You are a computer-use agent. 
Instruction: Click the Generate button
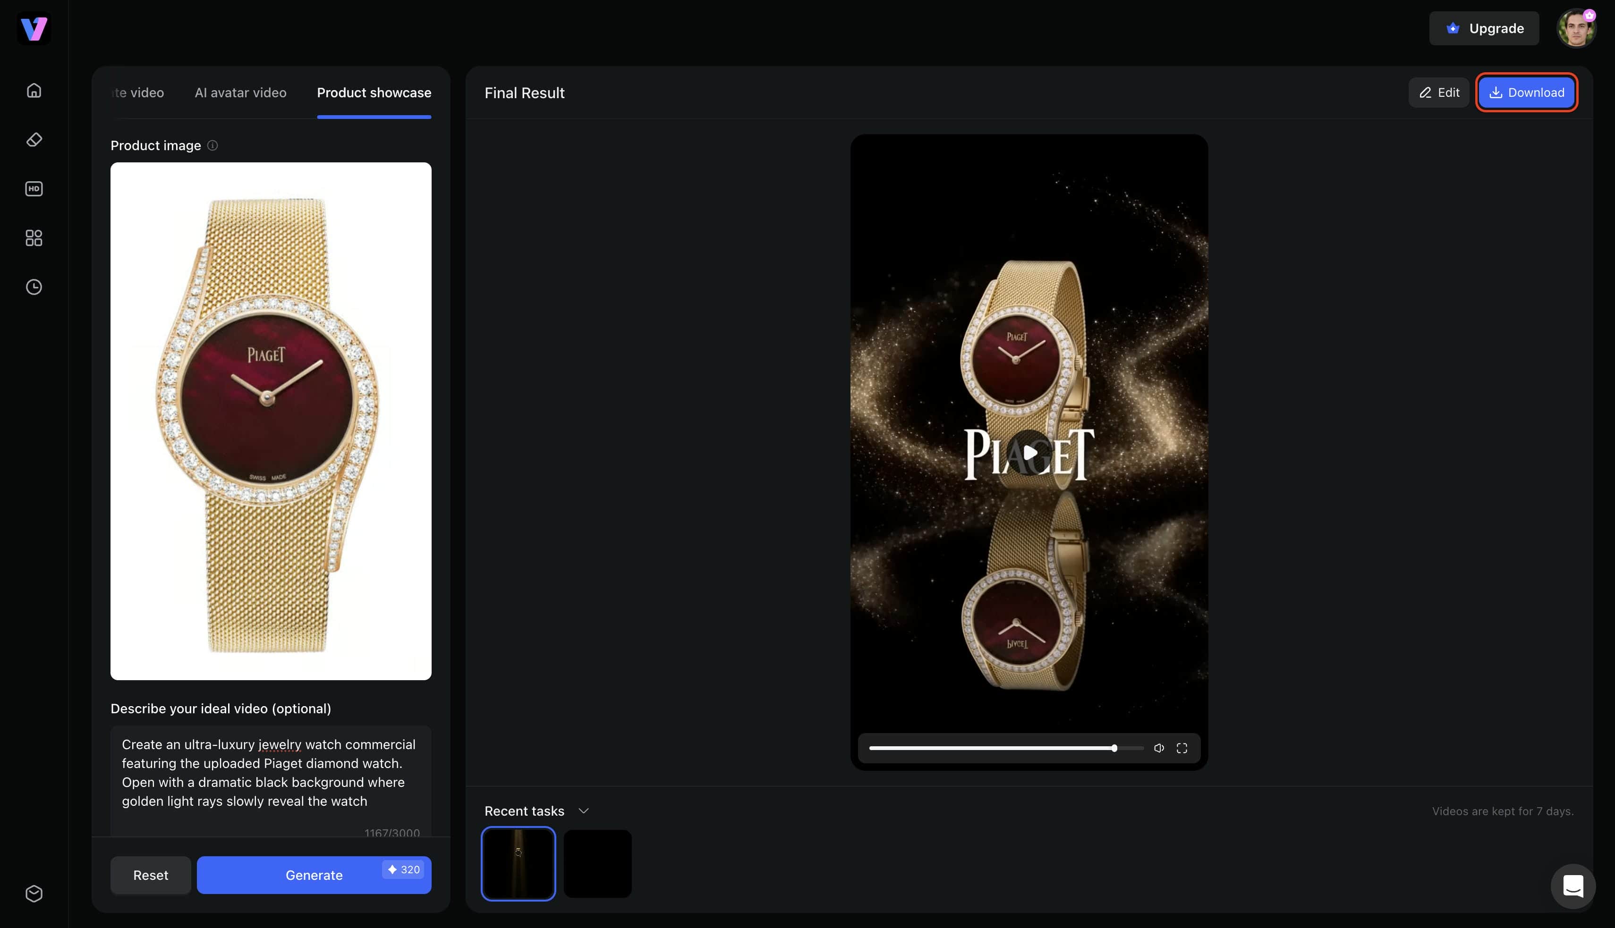314,875
